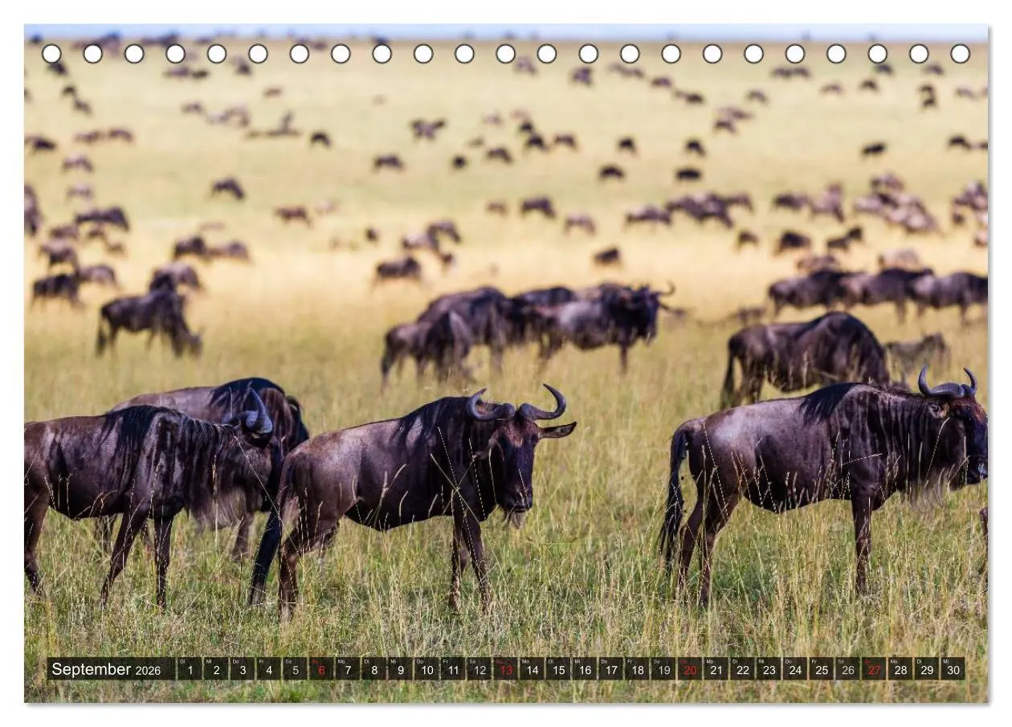1012x727 pixels.
Task: Click day 28 in the date row
Action: coord(900,669)
